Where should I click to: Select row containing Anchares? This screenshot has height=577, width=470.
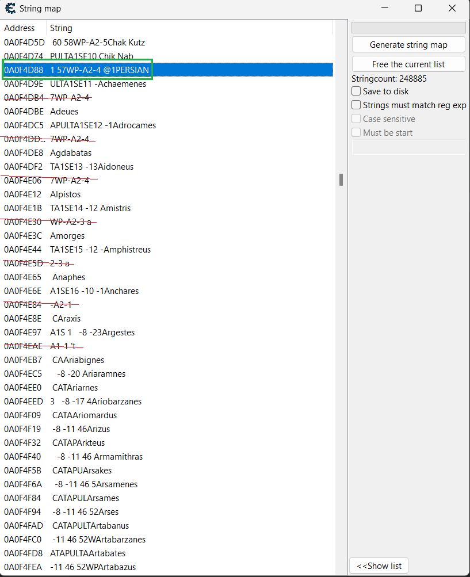[167, 291]
